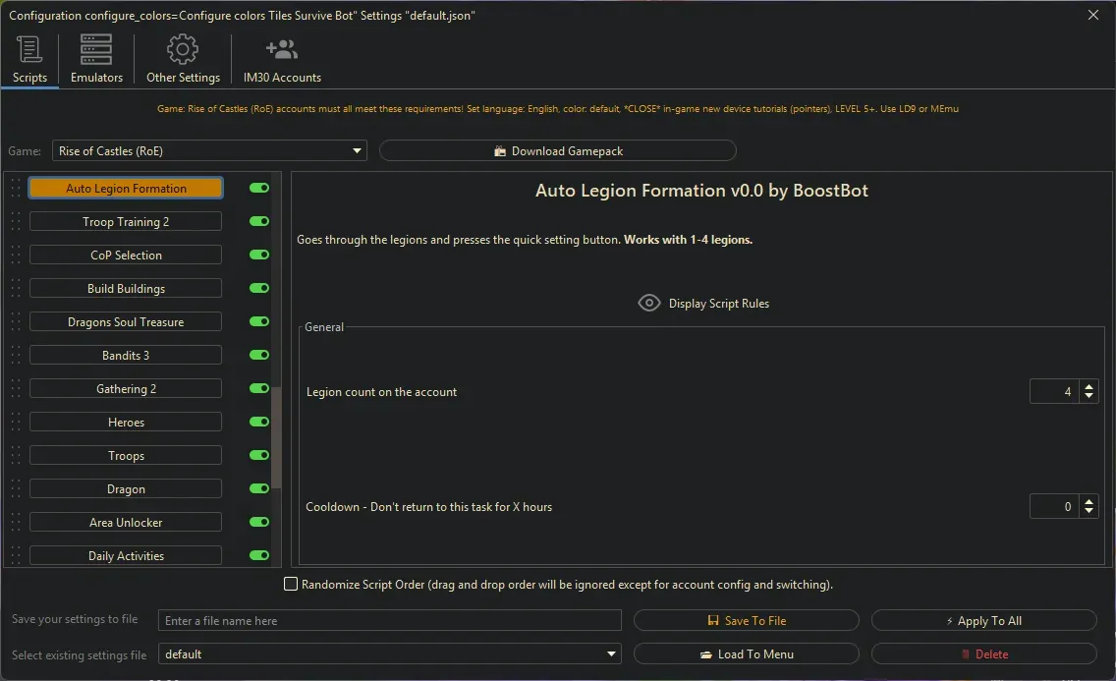Click the eye icon for Display Script Rules

[x=649, y=303]
